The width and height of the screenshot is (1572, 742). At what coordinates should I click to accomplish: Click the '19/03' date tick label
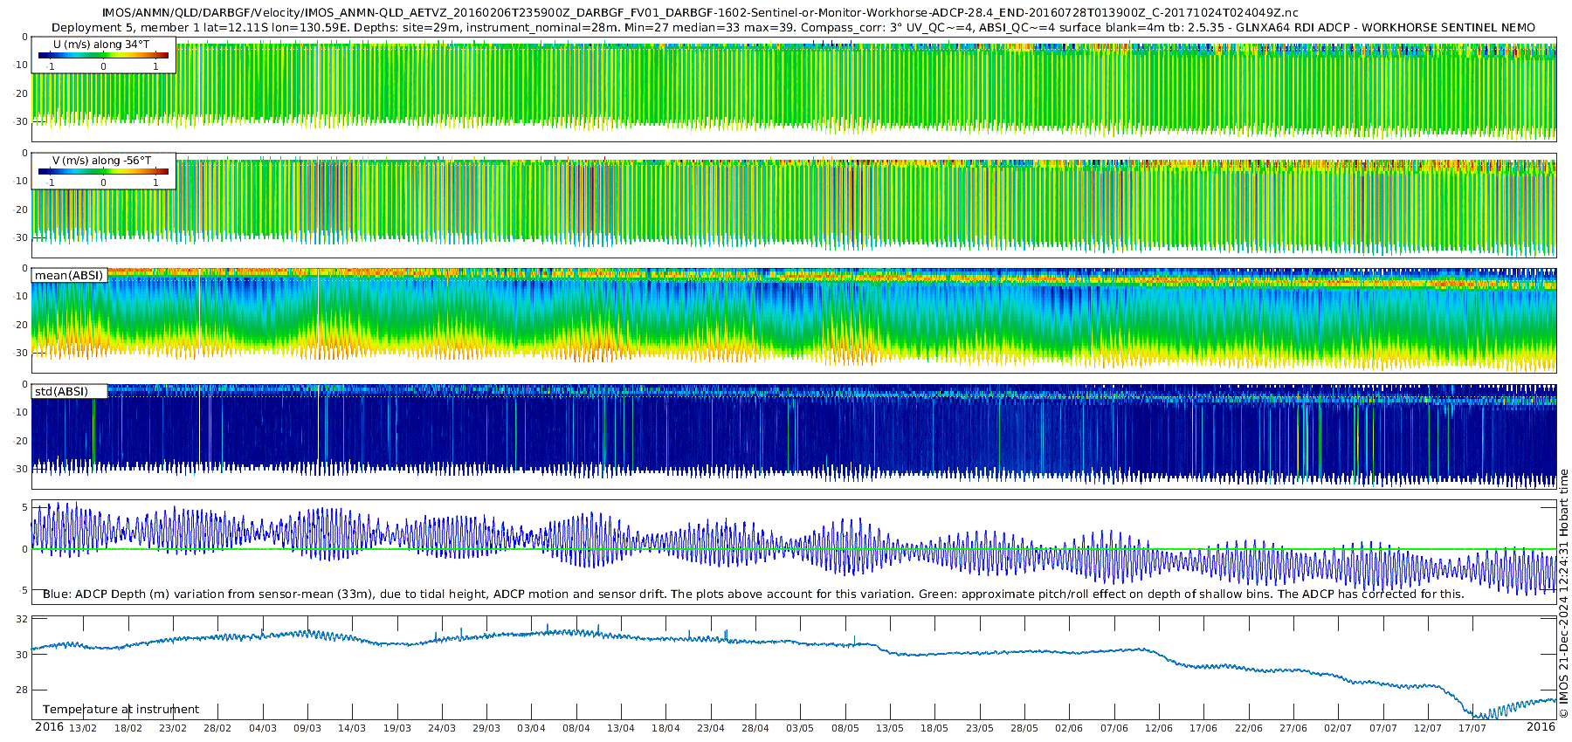(397, 728)
